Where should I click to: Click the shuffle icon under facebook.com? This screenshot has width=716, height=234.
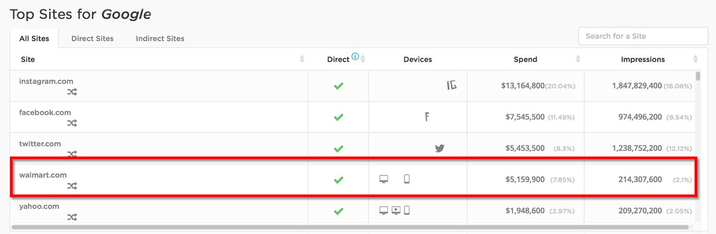pos(72,123)
